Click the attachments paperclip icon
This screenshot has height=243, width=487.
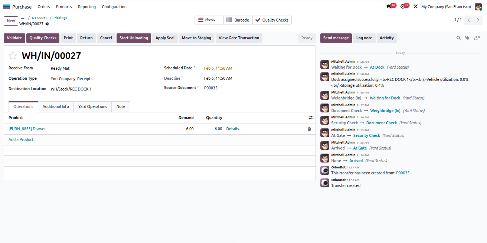click(x=467, y=38)
